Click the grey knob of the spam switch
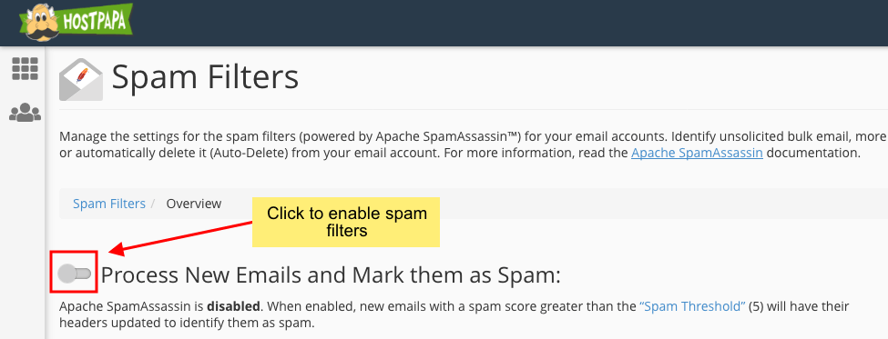The height and width of the screenshot is (339, 888). 66,274
